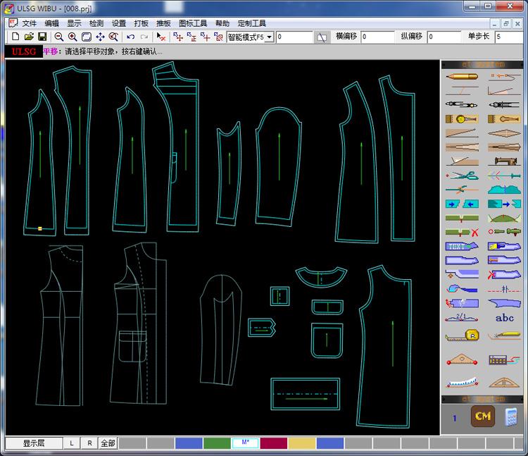
Task: Select the pencil drawing tool
Action: (462, 76)
